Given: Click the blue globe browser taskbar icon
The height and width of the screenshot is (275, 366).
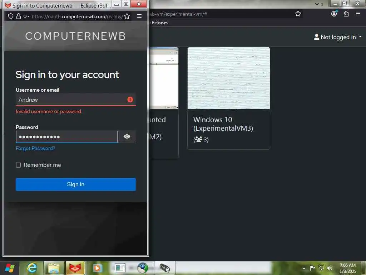Looking at the screenshot, I should pos(142,268).
